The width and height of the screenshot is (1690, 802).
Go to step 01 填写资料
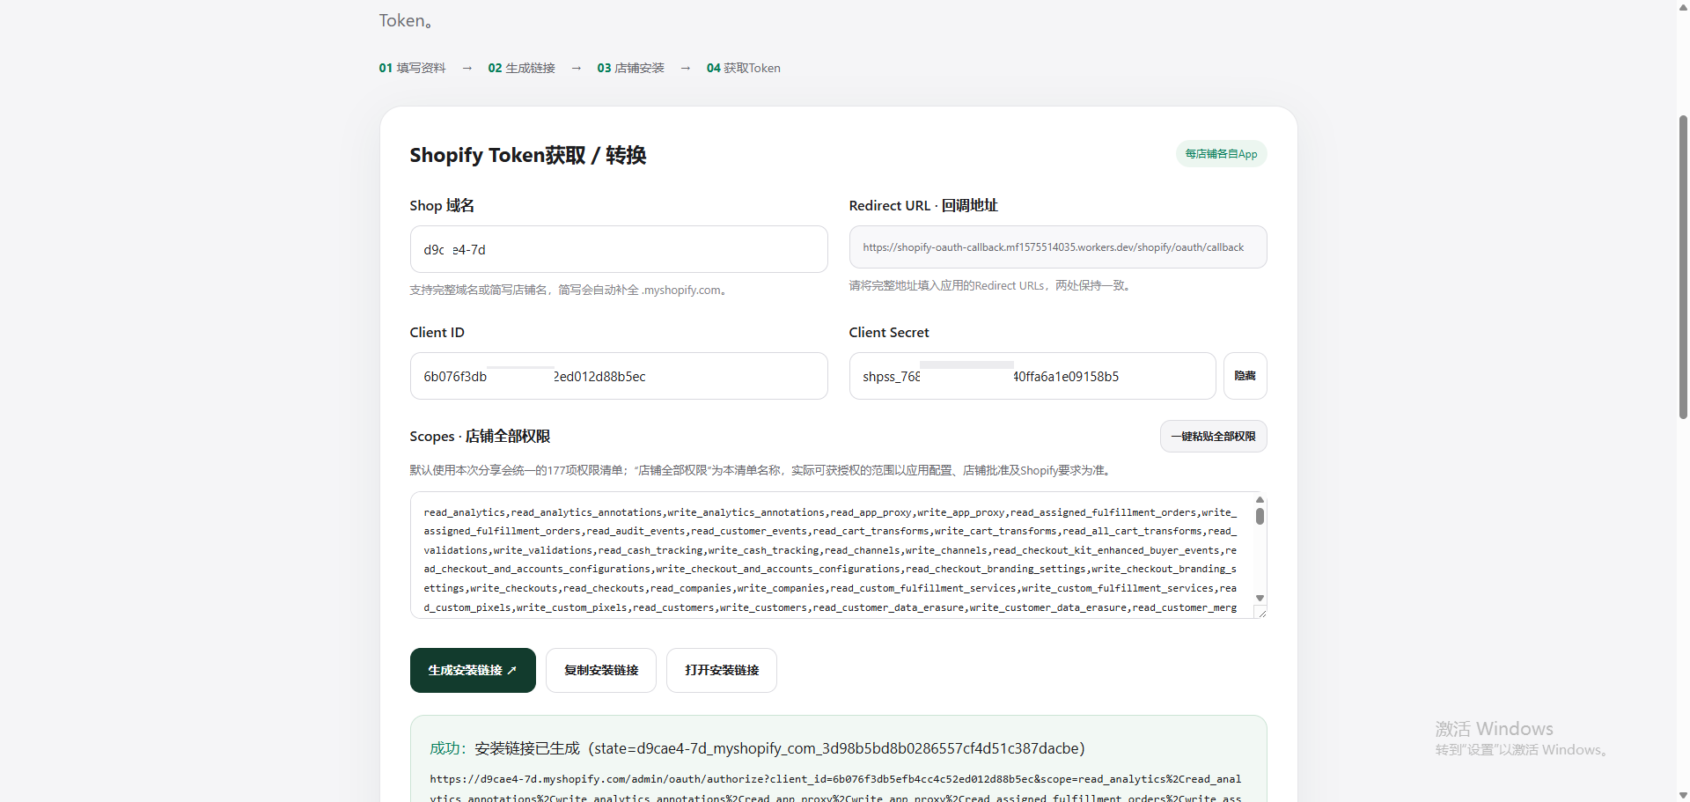[412, 68]
